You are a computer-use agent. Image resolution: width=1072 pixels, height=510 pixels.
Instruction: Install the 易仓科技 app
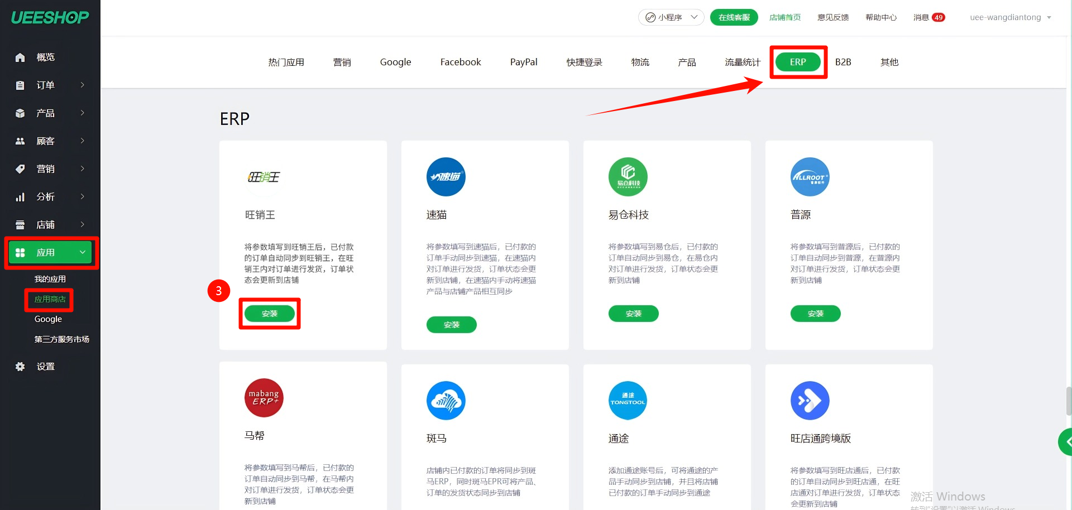[x=634, y=314]
